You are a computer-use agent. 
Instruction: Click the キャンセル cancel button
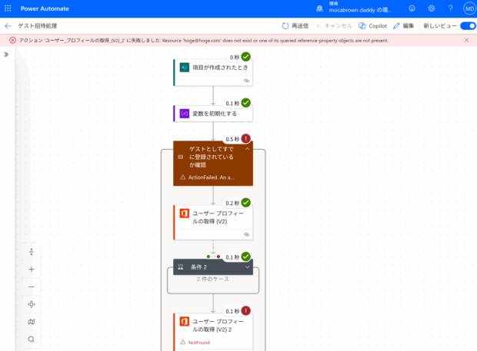coord(334,26)
